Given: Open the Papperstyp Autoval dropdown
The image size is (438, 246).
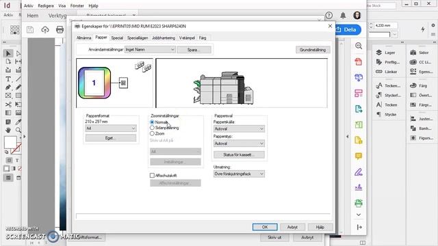Looking at the screenshot, I should pyautogui.click(x=239, y=143).
